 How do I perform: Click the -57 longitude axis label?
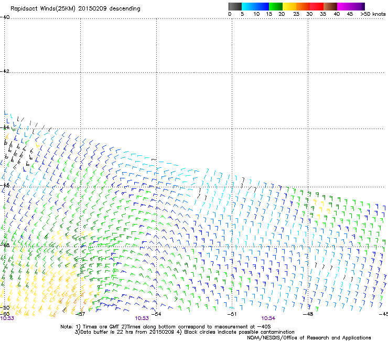[x=80, y=314]
